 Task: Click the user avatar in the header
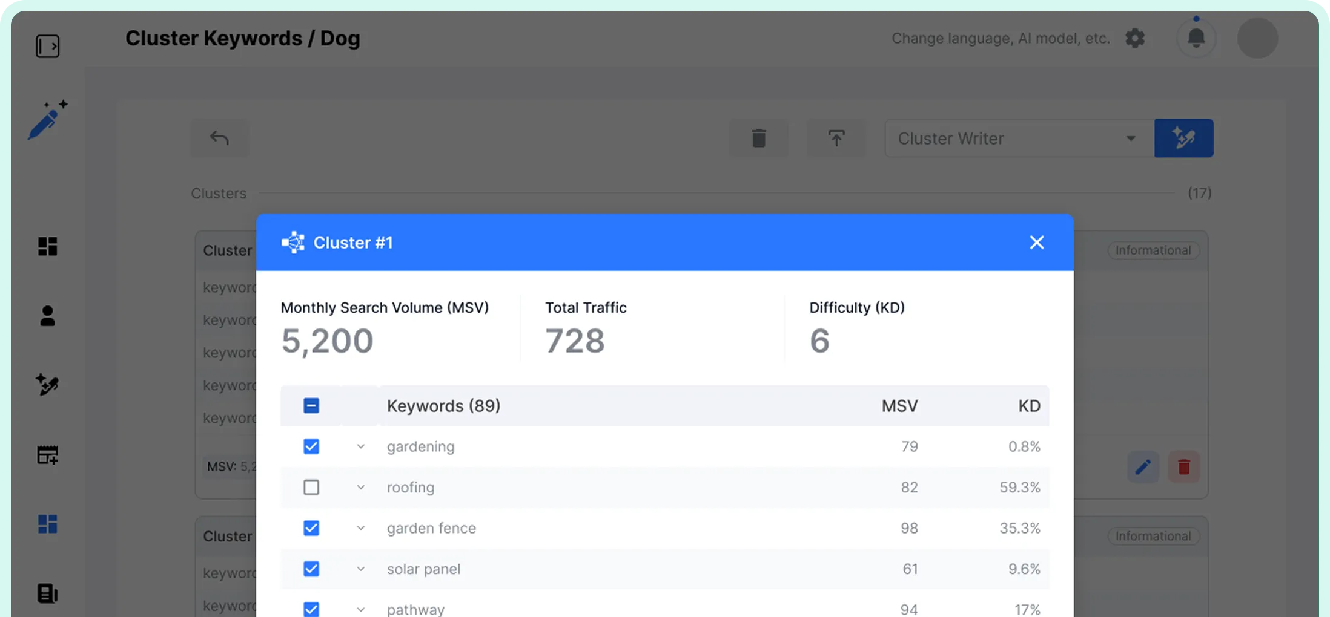coord(1257,38)
